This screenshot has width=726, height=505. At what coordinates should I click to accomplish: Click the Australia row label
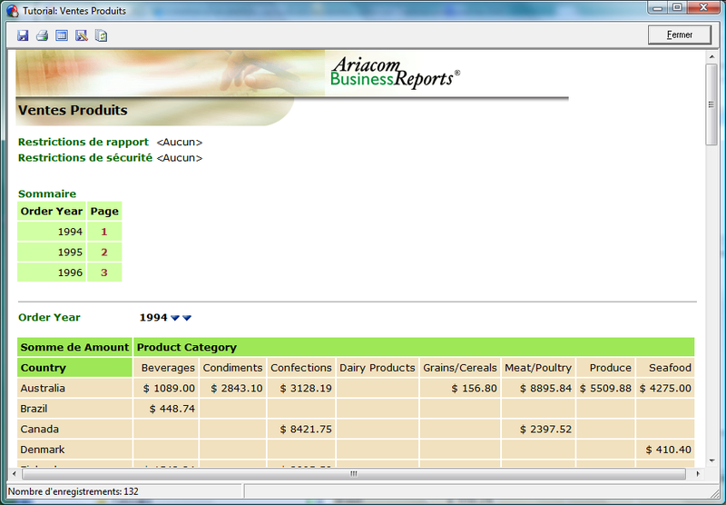[44, 389]
